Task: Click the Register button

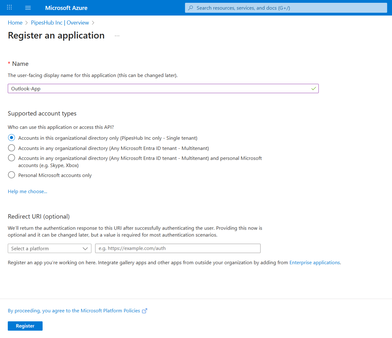Action: [25, 326]
